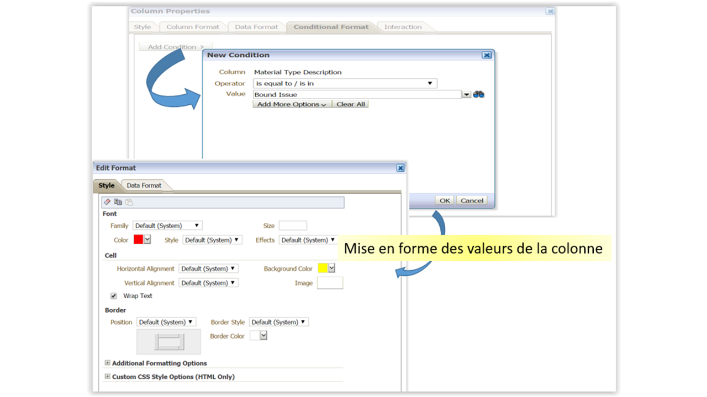Open the Font Effects dropdown
The width and height of the screenshot is (707, 397).
coord(308,240)
